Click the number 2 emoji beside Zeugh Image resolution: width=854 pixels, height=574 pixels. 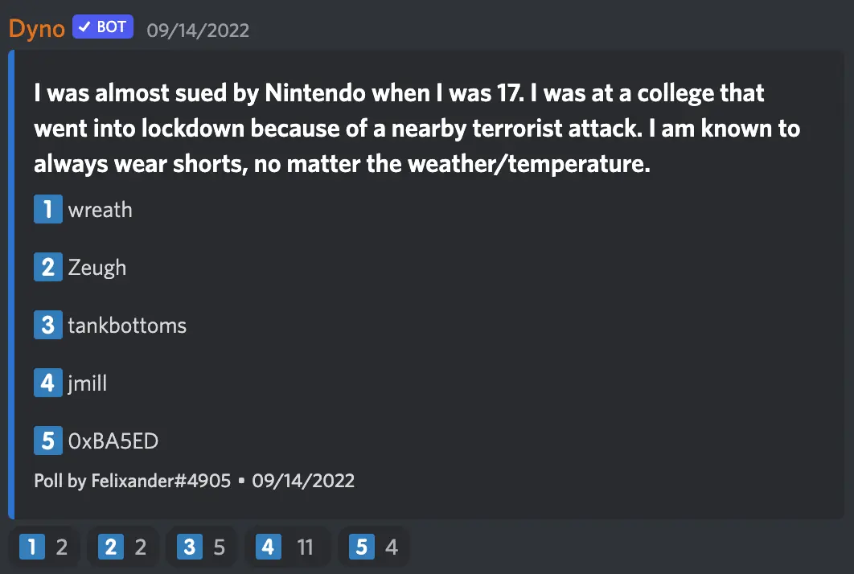pyautogui.click(x=47, y=267)
